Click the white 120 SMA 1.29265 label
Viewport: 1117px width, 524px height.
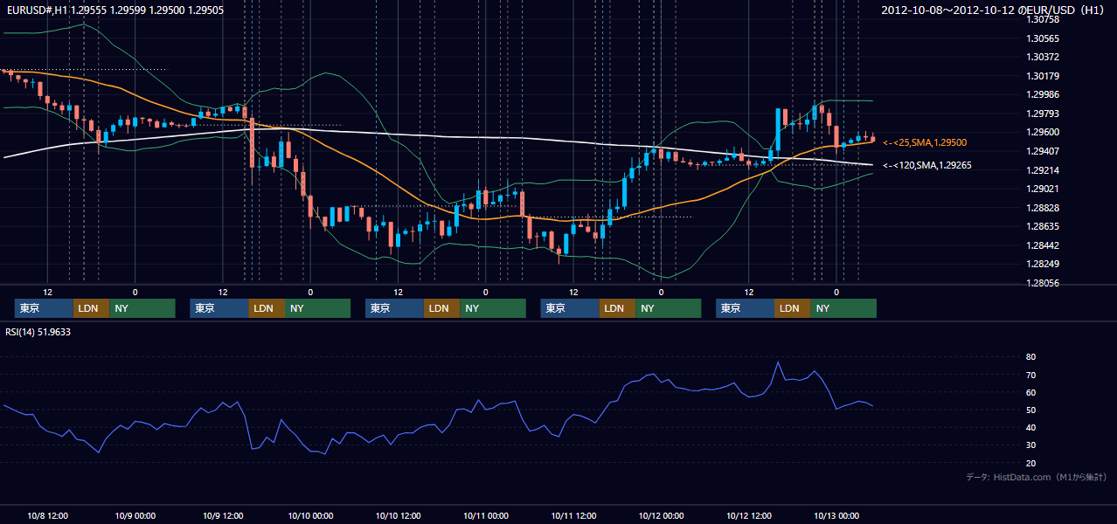click(927, 165)
